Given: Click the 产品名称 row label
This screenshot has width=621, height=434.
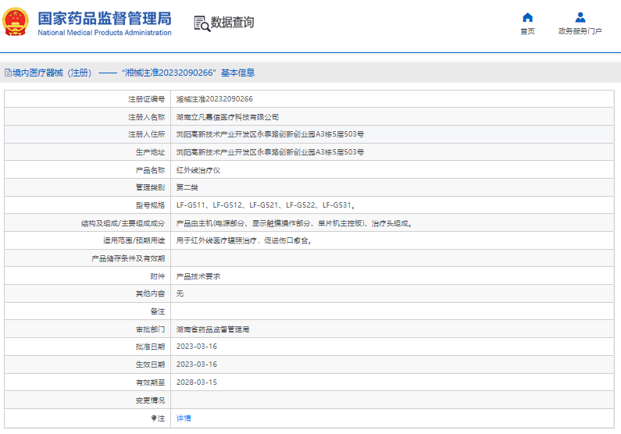Looking at the screenshot, I should click(150, 170).
